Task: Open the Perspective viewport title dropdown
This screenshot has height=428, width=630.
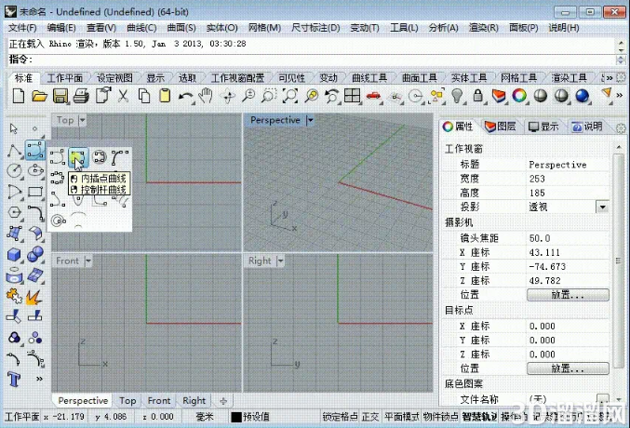Action: (310, 120)
